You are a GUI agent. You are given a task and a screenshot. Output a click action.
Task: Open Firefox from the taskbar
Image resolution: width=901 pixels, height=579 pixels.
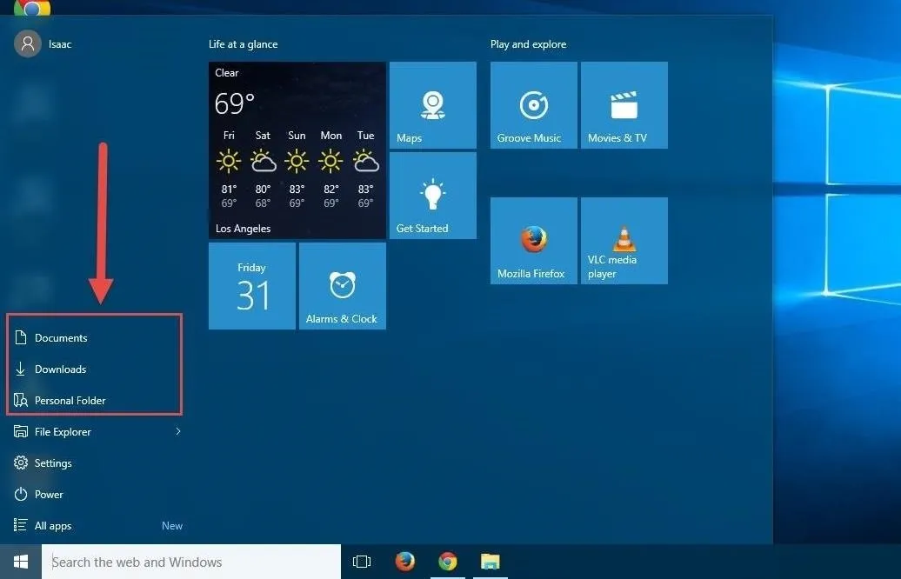coord(405,562)
